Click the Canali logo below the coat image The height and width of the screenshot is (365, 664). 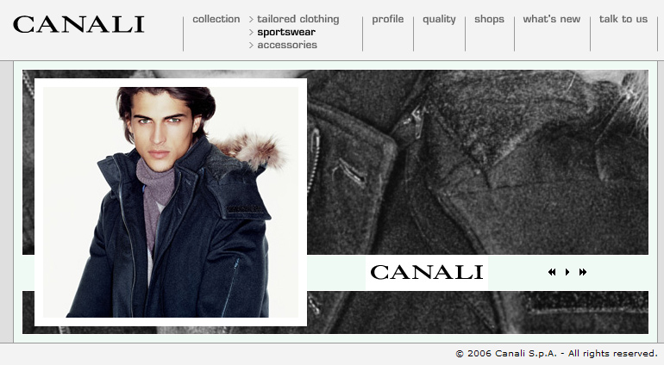pyautogui.click(x=427, y=272)
